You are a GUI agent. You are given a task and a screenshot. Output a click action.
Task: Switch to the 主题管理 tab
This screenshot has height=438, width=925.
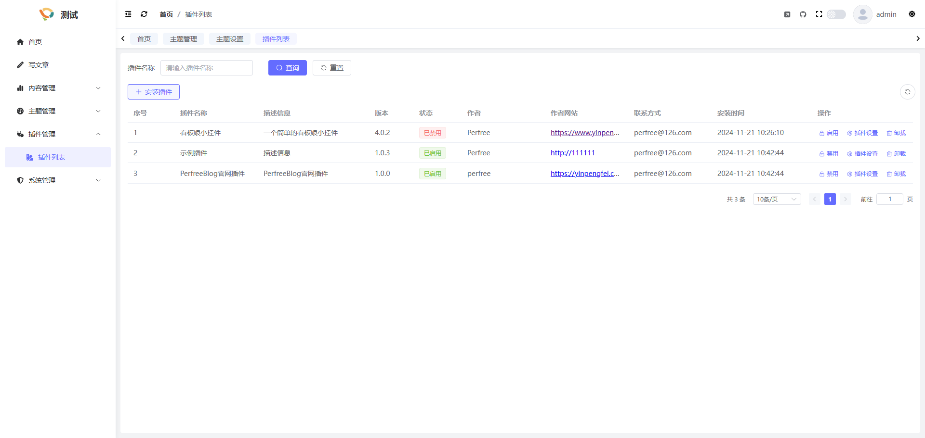184,39
